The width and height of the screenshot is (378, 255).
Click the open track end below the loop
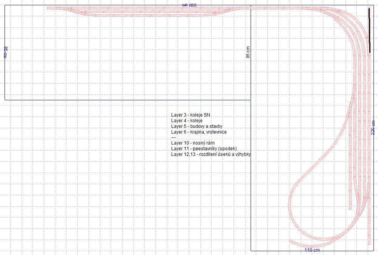click(x=290, y=241)
